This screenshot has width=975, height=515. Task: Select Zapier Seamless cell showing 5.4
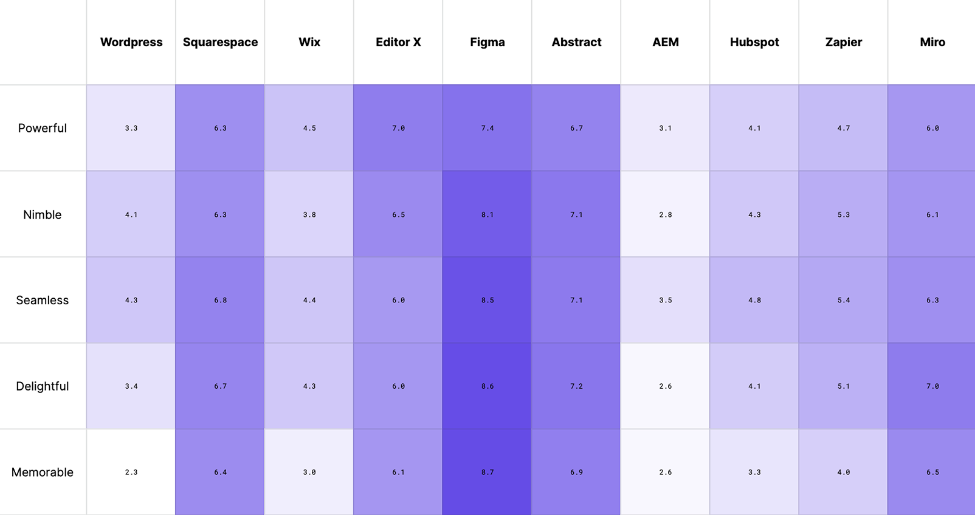pyautogui.click(x=844, y=300)
